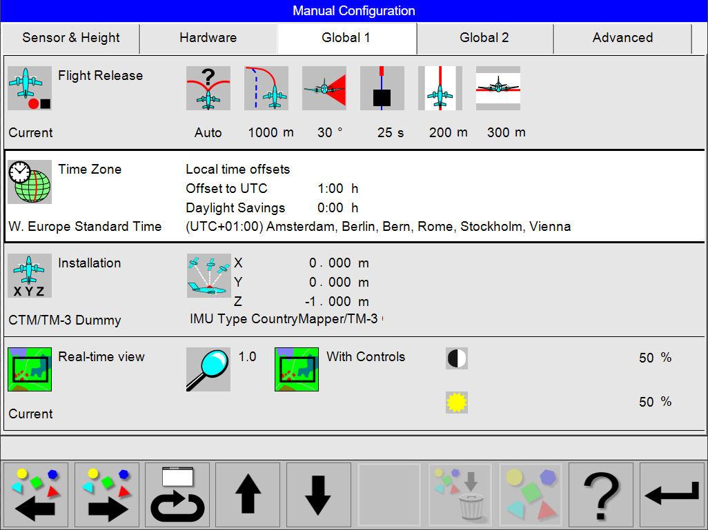Adjust the 30 degree bank angle setting
This screenshot has height=530, width=708.
(x=324, y=88)
